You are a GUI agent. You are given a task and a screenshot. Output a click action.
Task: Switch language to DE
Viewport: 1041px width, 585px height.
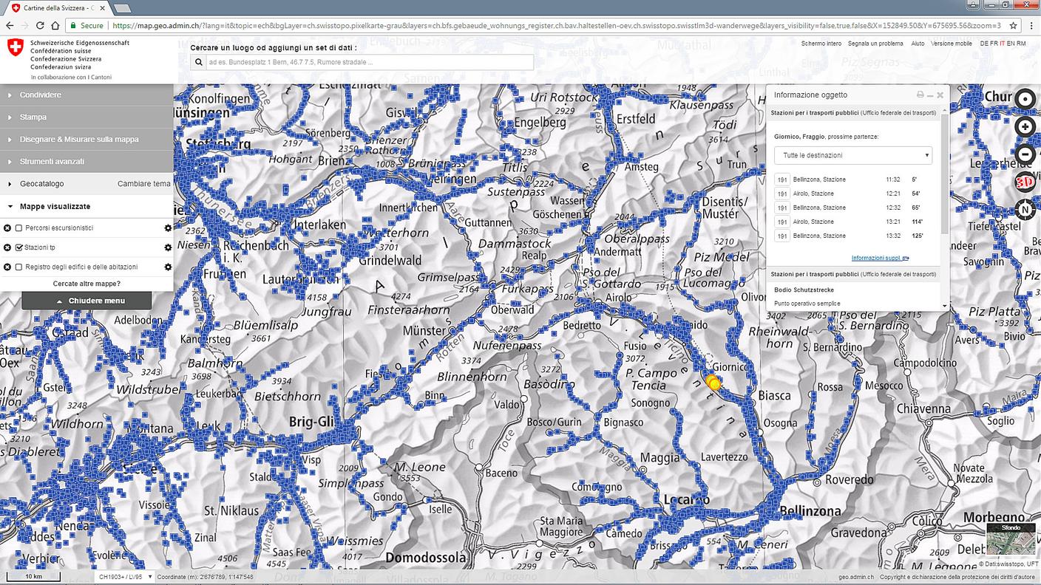pyautogui.click(x=984, y=44)
